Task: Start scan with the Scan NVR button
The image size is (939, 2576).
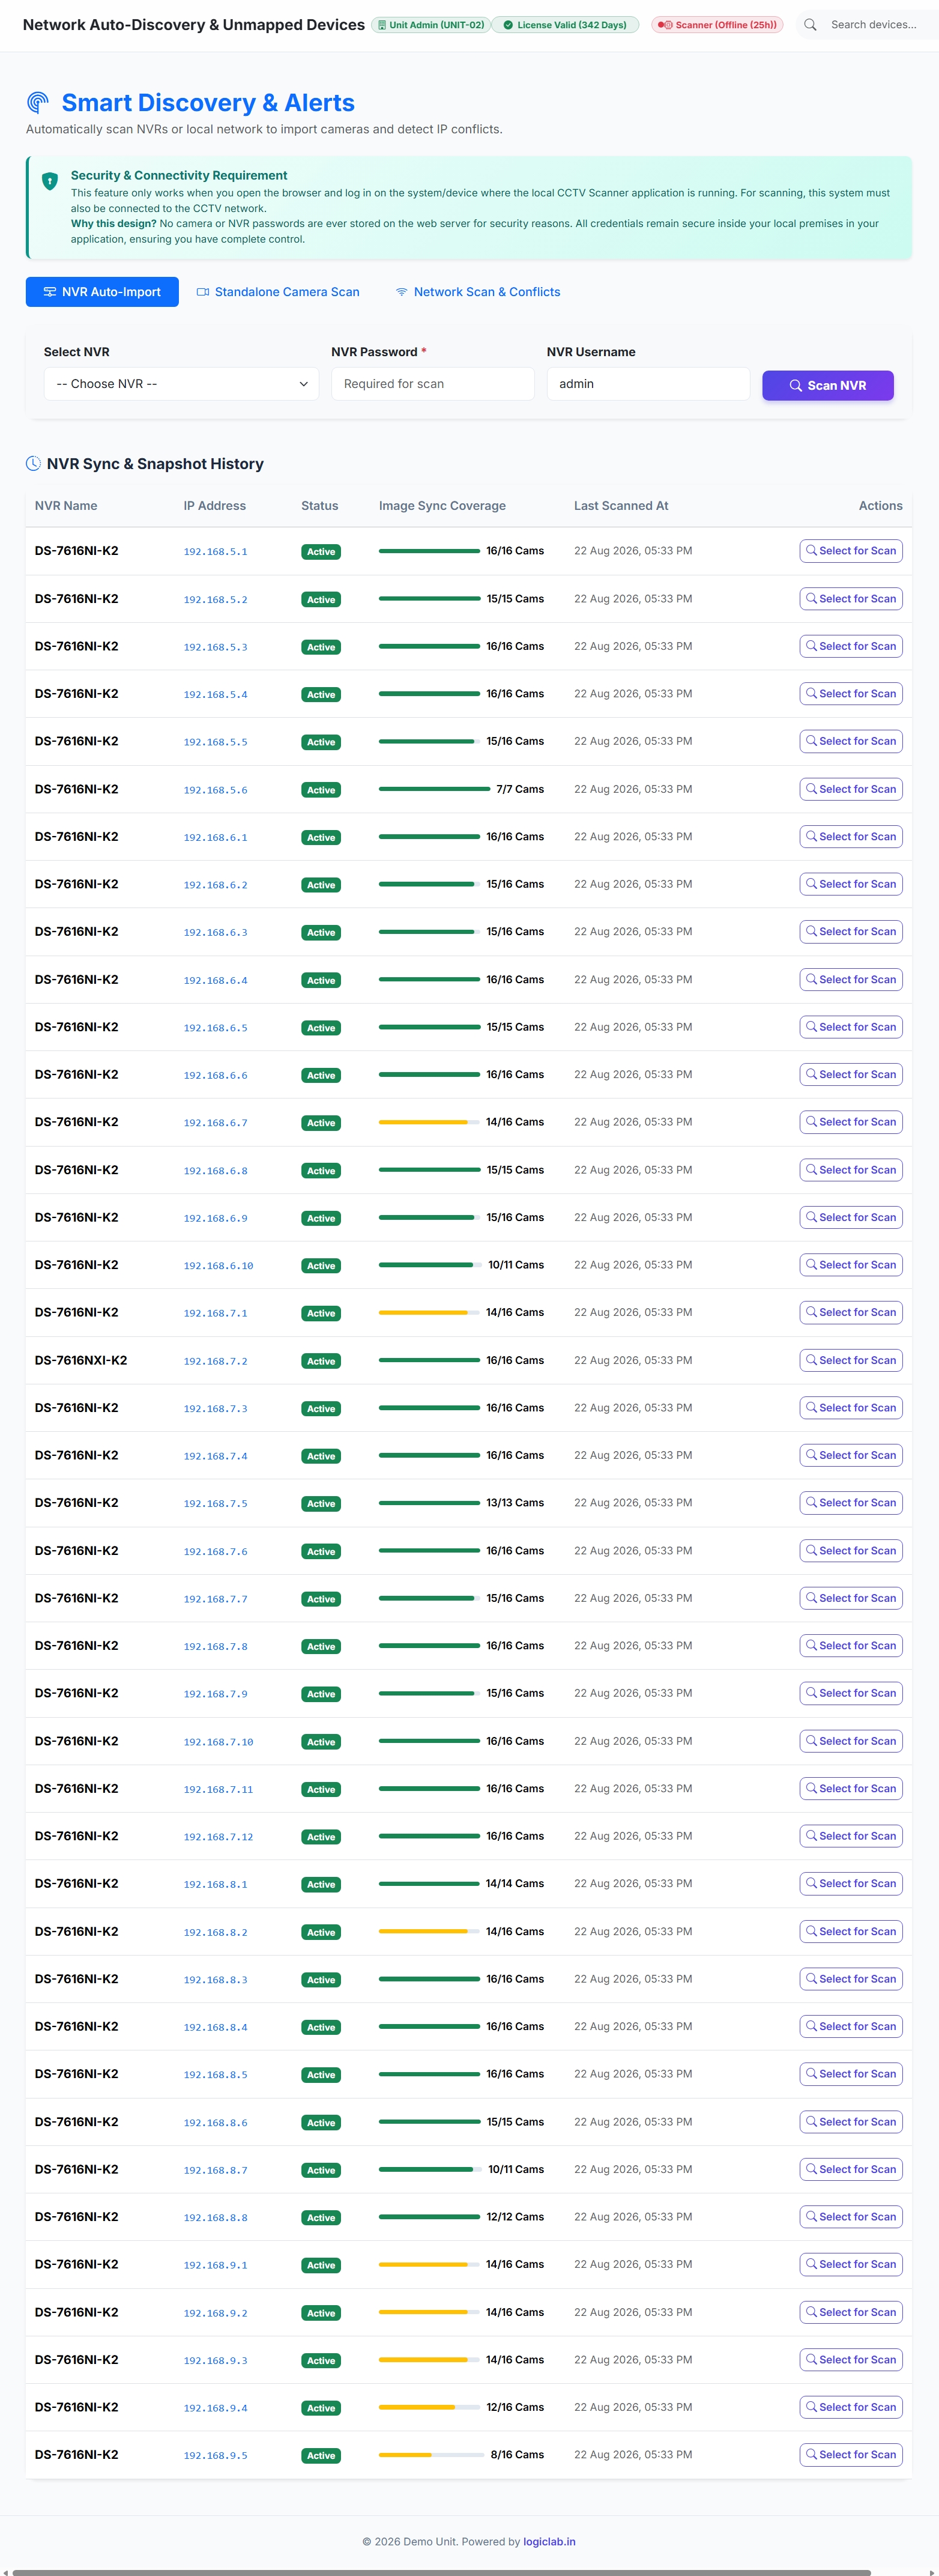Action: [x=828, y=386]
